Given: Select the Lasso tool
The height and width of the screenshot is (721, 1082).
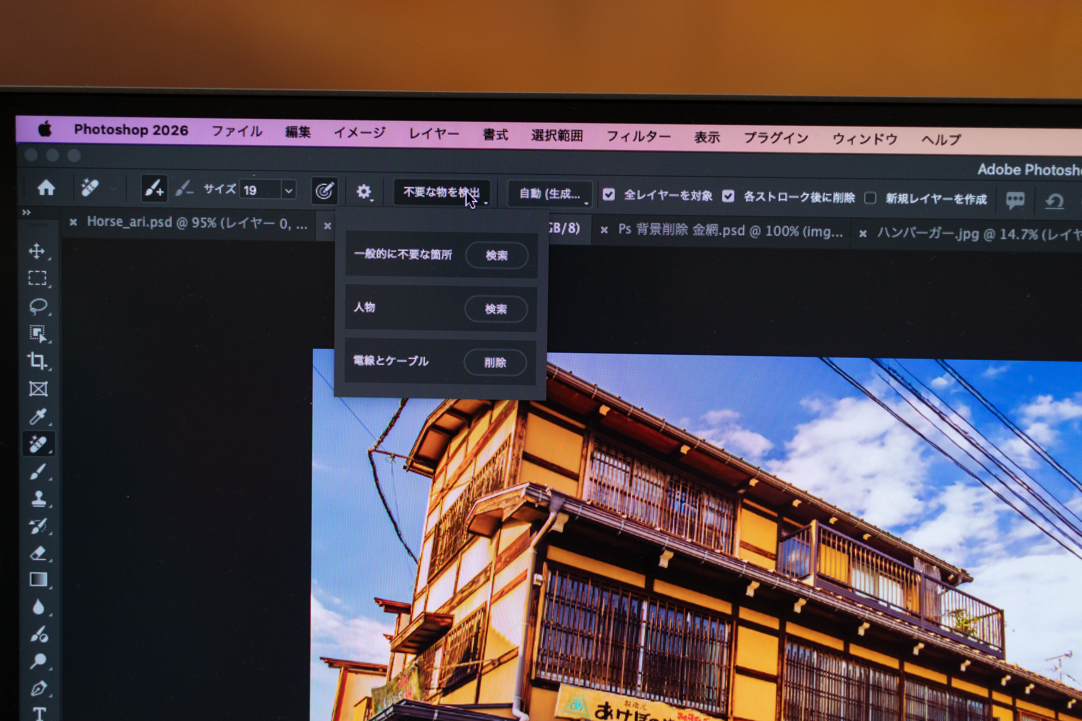Looking at the screenshot, I should 38,306.
